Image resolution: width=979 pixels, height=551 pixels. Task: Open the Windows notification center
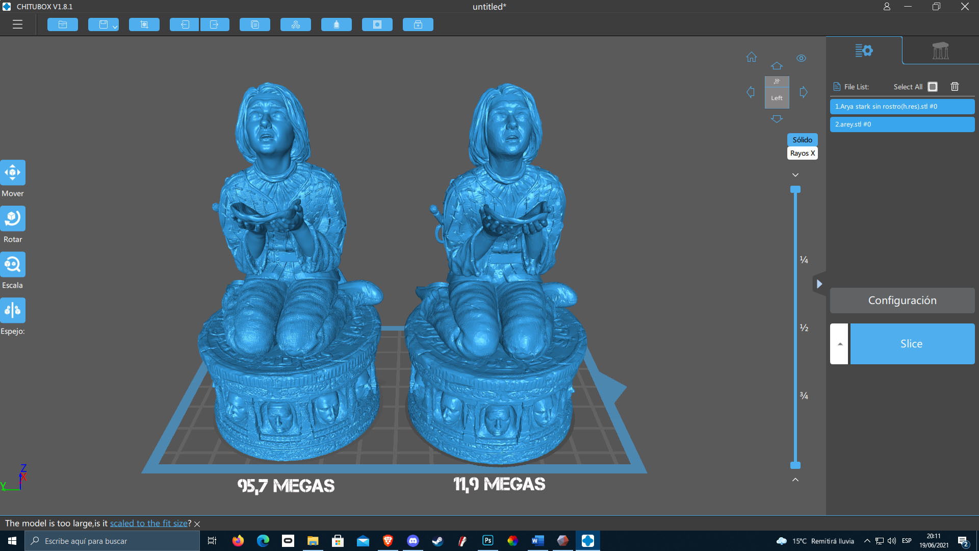tap(963, 541)
